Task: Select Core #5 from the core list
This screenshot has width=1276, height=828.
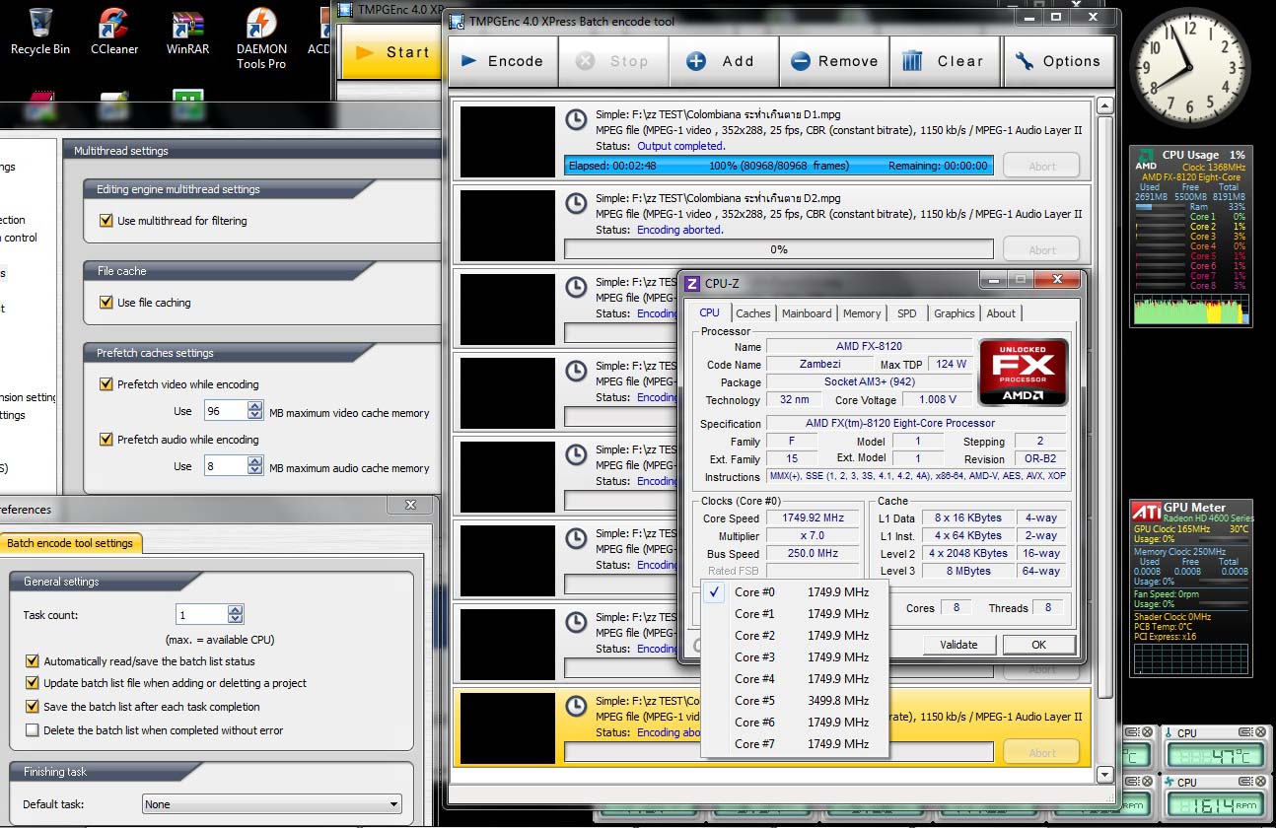Action: (x=795, y=701)
